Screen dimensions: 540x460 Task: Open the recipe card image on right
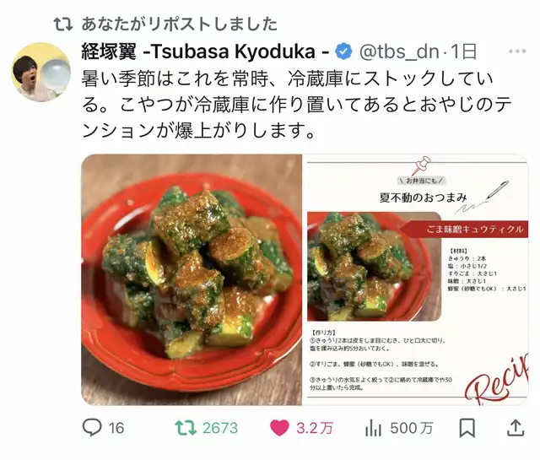[x=416, y=279]
